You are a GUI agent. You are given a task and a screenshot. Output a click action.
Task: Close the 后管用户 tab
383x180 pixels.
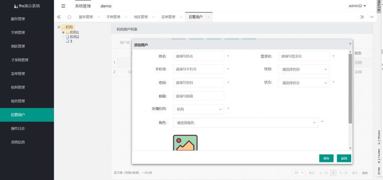[x=208, y=17]
